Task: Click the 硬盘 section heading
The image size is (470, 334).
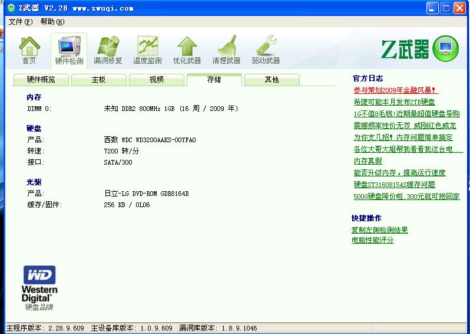Action: [x=34, y=129]
